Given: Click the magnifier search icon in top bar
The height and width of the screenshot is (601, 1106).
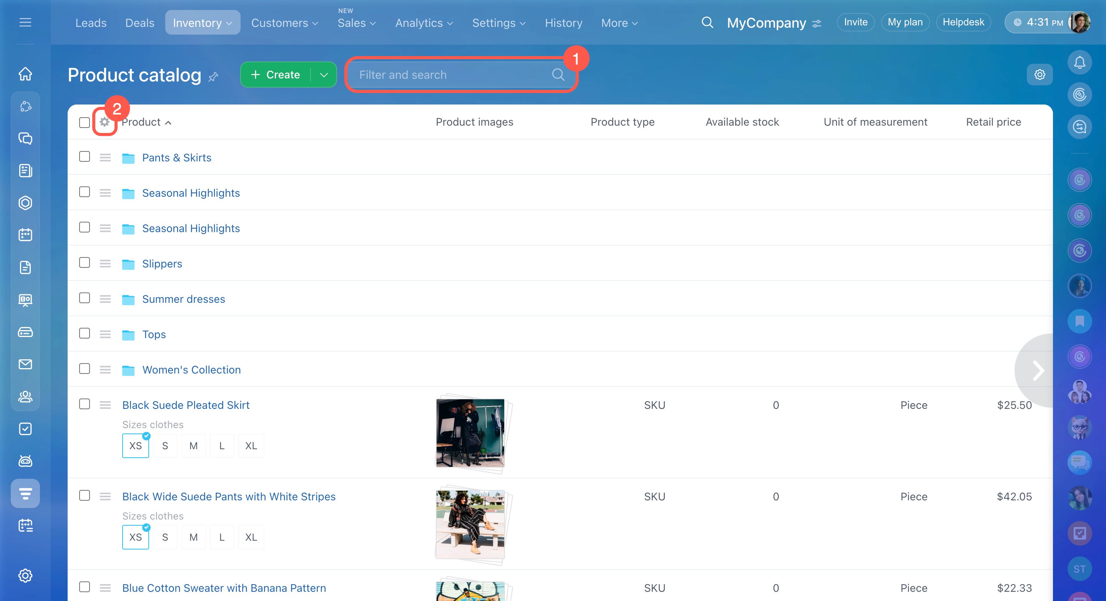Looking at the screenshot, I should point(707,22).
